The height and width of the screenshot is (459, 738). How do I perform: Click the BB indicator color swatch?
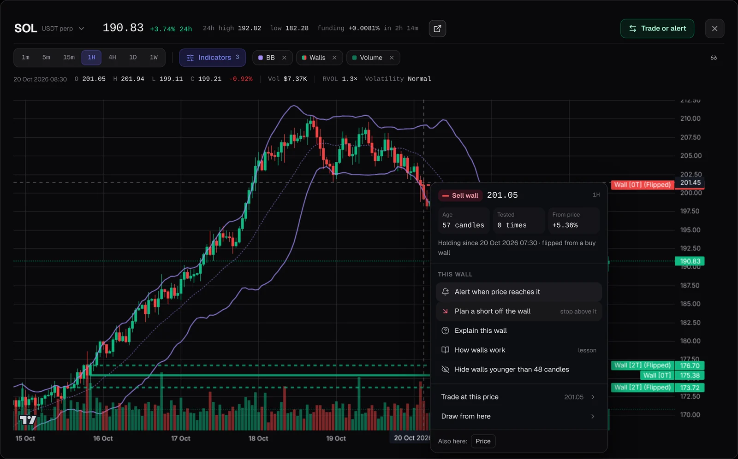pyautogui.click(x=261, y=58)
